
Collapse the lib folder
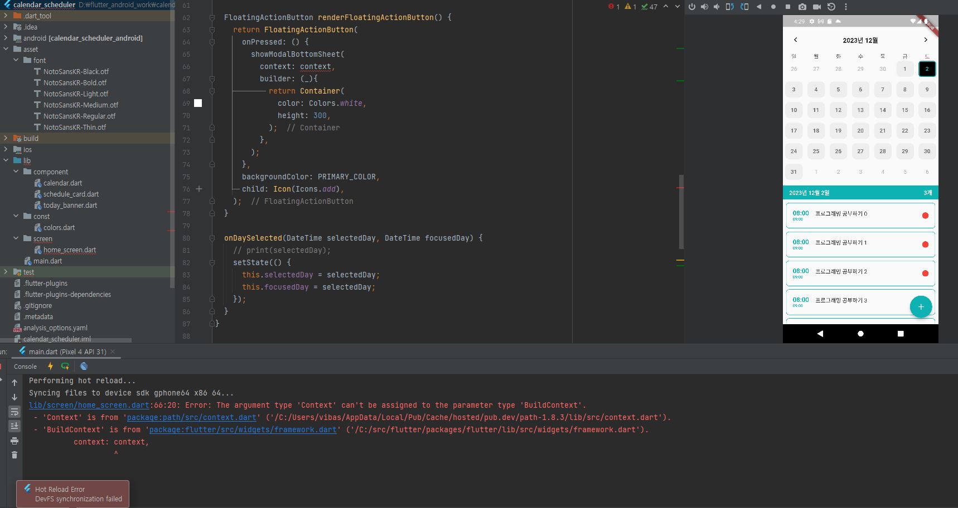(6, 160)
